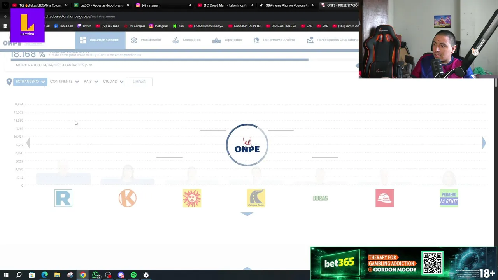Open the Participación Ciudadana section

(333, 40)
